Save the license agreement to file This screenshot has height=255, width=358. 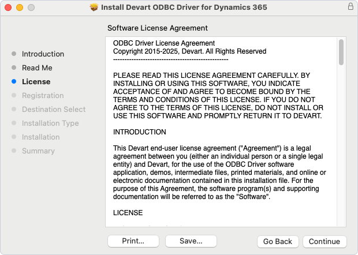(x=191, y=241)
